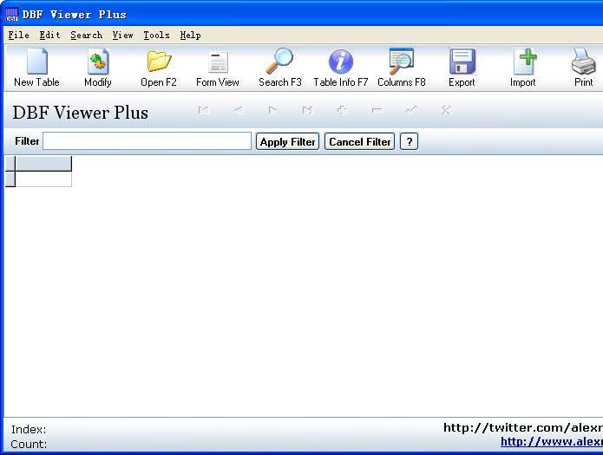Click the Export floppy disk icon

[462, 68]
